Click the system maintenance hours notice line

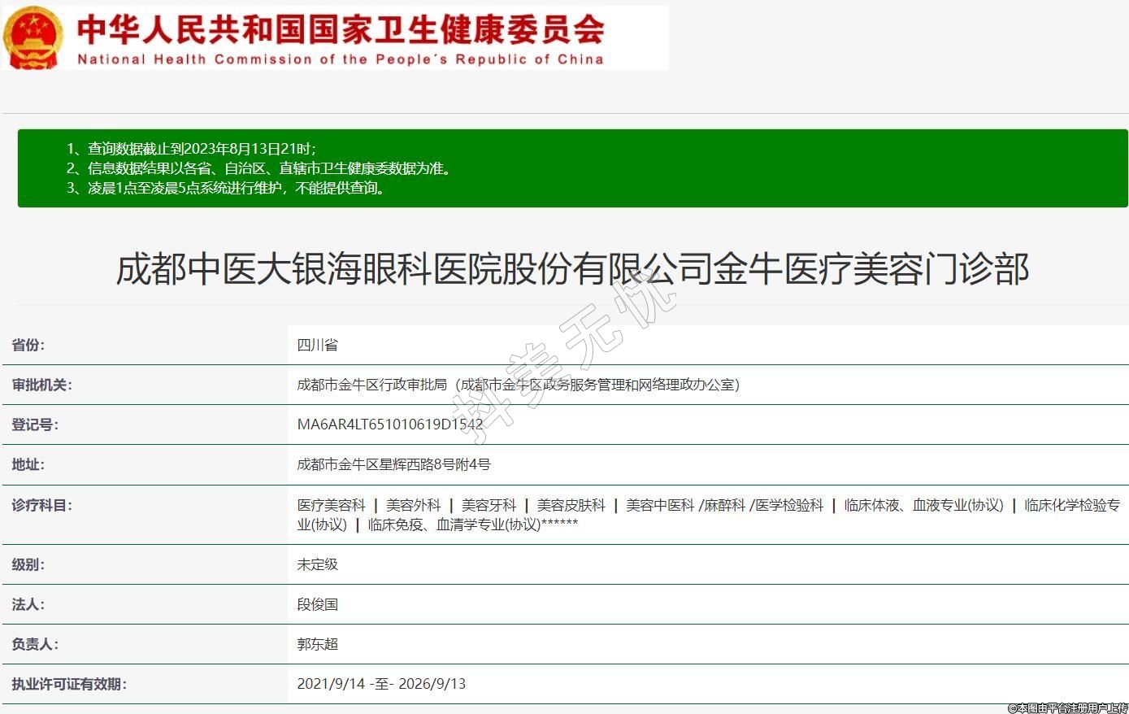coord(224,188)
